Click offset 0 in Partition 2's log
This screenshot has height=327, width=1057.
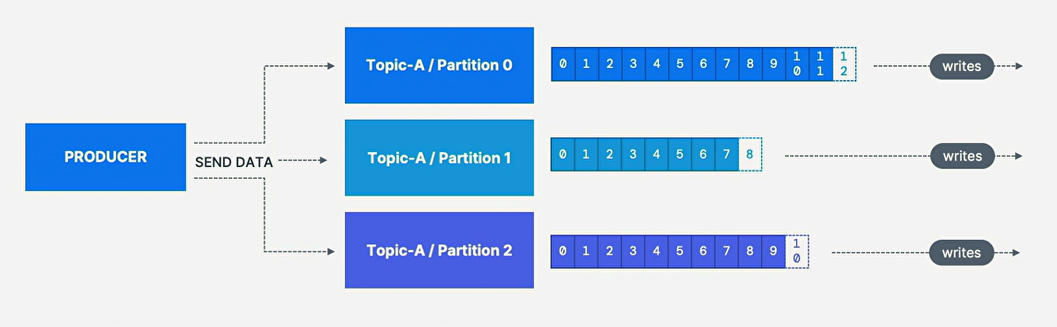563,251
